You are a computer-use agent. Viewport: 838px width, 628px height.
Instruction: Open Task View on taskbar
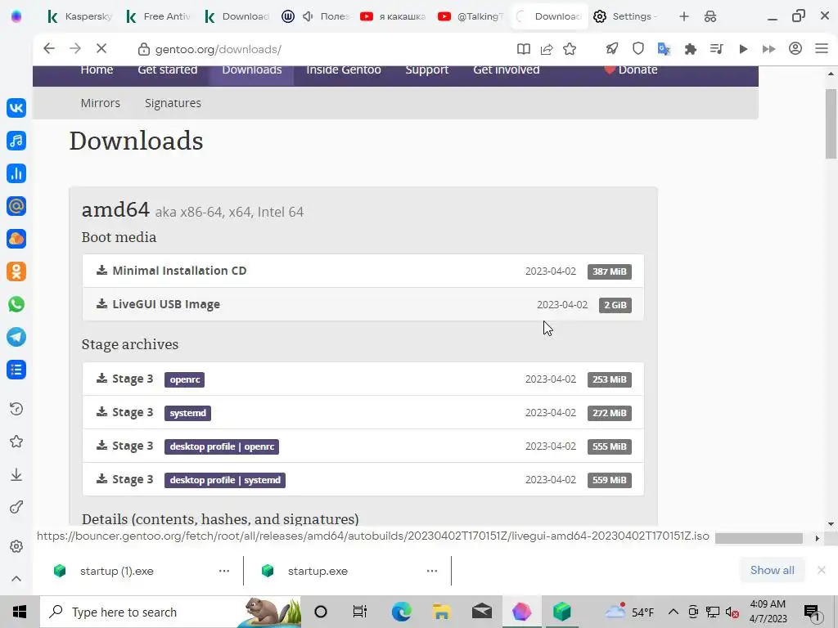pyautogui.click(x=360, y=612)
